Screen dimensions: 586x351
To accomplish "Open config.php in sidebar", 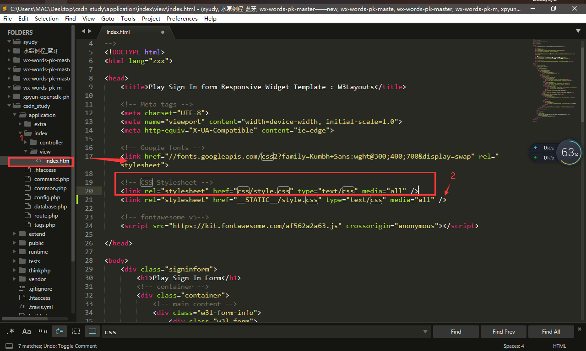I will pyautogui.click(x=47, y=197).
